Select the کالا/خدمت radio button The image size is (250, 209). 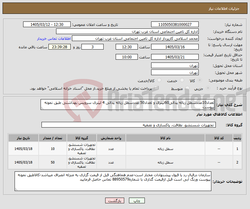click(159, 80)
